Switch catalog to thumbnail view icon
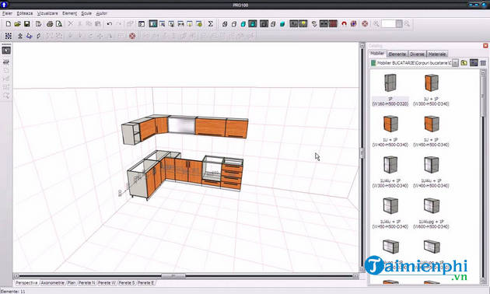Viewport: 490px width, 294px height. coord(474,63)
